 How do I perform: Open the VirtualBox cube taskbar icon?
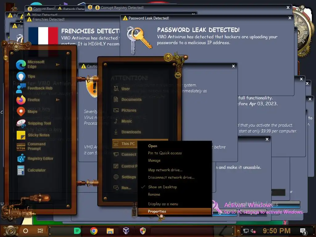click(x=126, y=231)
